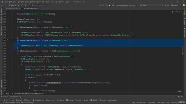Collapse the code block at line 138
186x104 pixels.
[x=13, y=27]
